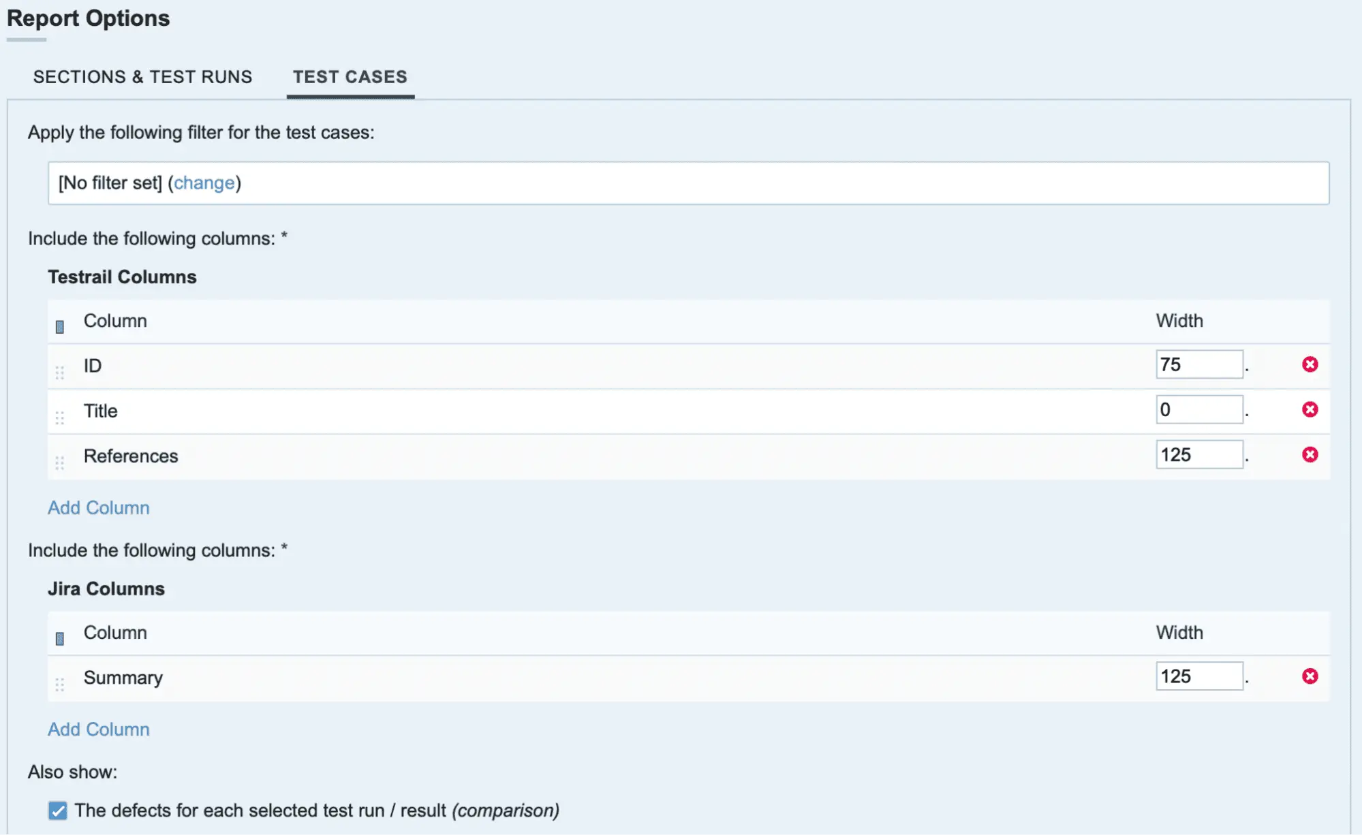This screenshot has width=1362, height=835.
Task: Click the ID width field showing 75
Action: pos(1199,364)
